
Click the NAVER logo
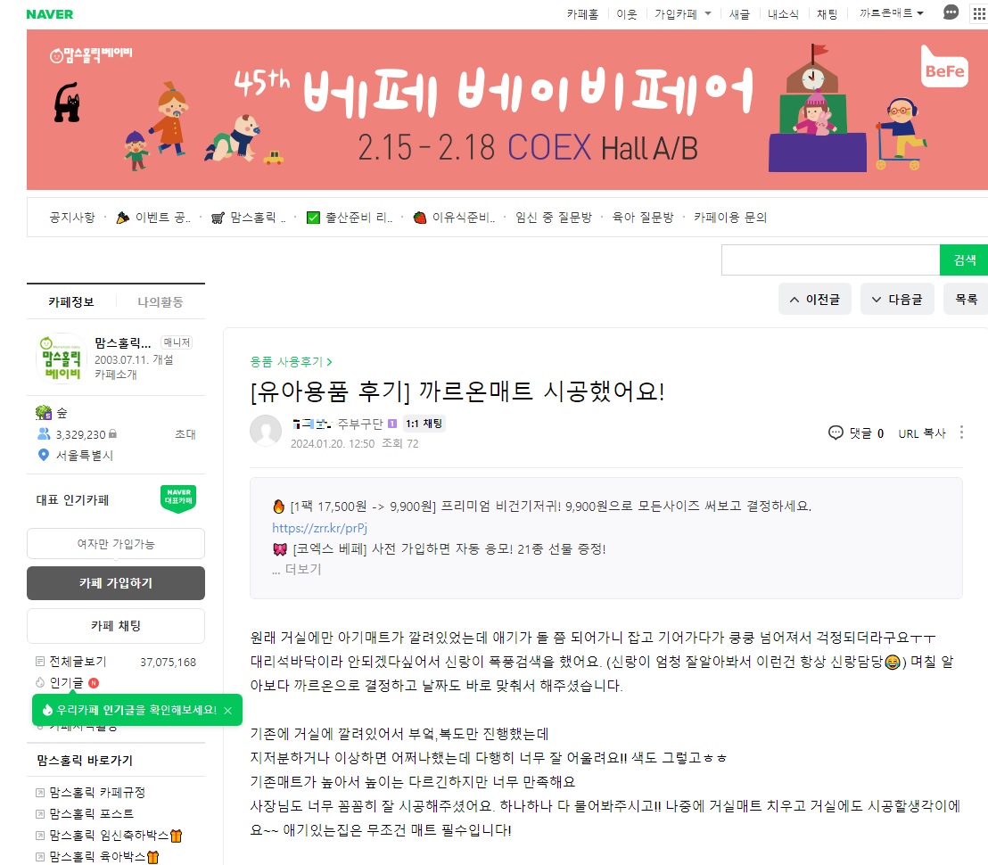[x=50, y=14]
